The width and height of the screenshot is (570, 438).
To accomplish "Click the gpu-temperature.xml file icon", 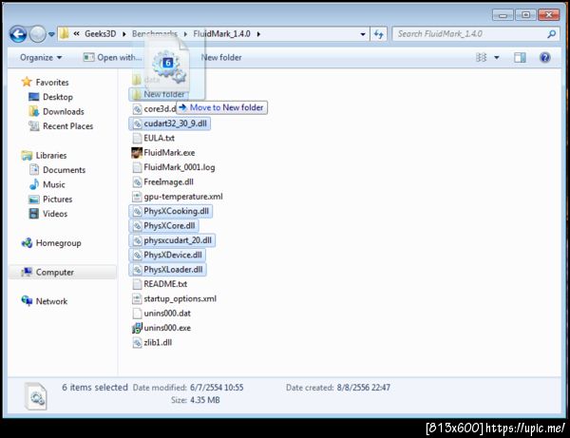I will click(x=137, y=197).
